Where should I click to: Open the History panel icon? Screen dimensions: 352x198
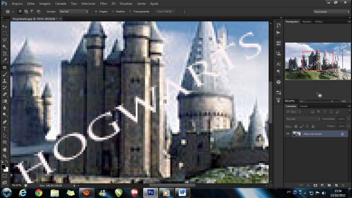click(278, 25)
